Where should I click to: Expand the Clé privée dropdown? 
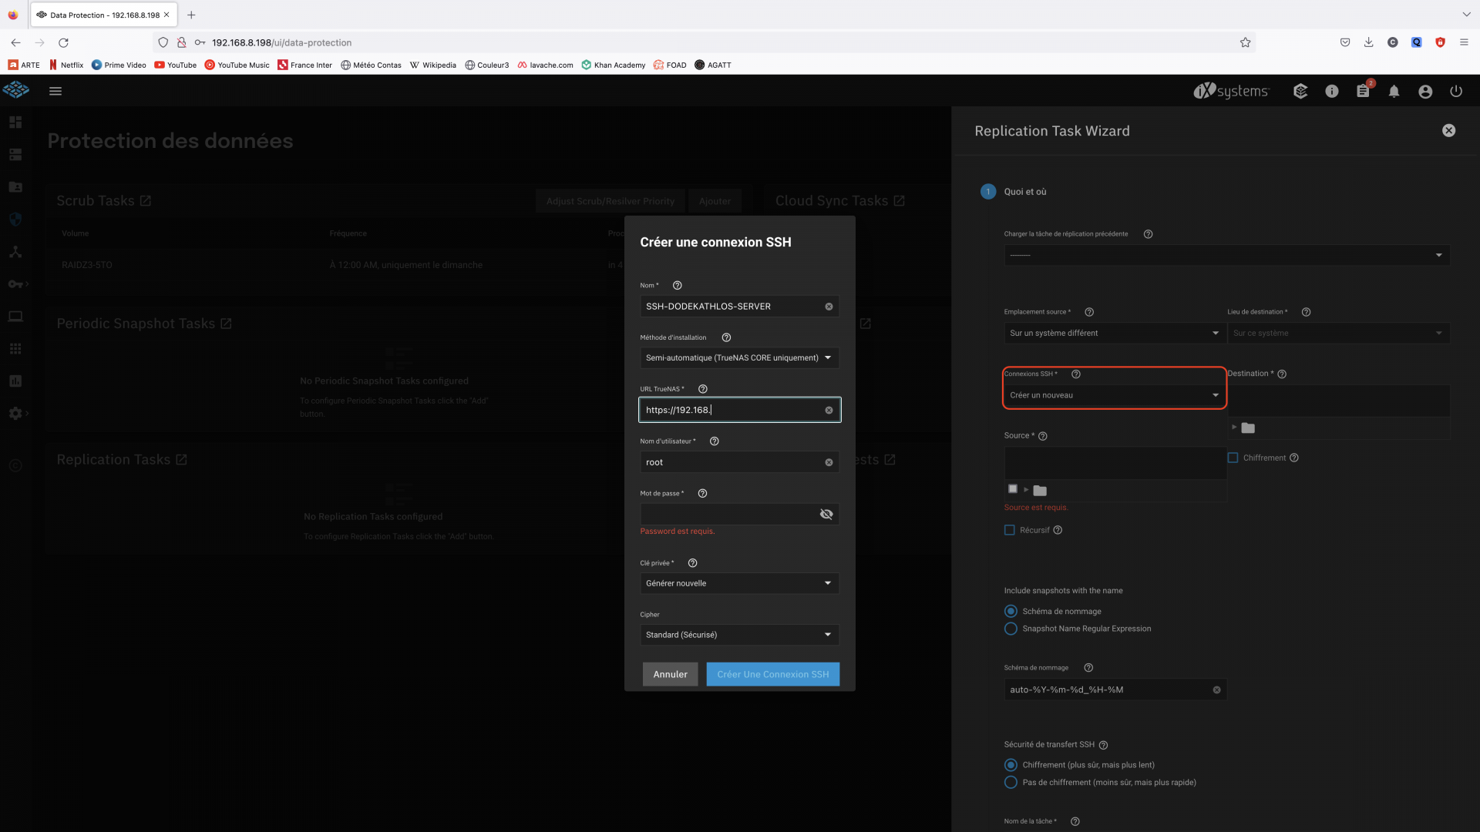tap(739, 583)
